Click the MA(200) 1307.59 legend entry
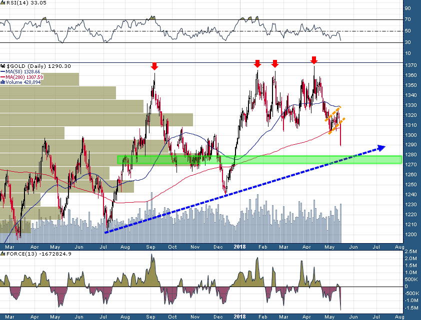Image resolution: width=421 pixels, height=320 pixels. tap(24, 77)
